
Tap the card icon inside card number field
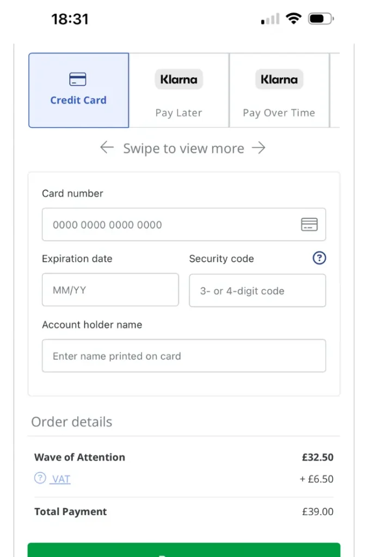pyautogui.click(x=309, y=225)
